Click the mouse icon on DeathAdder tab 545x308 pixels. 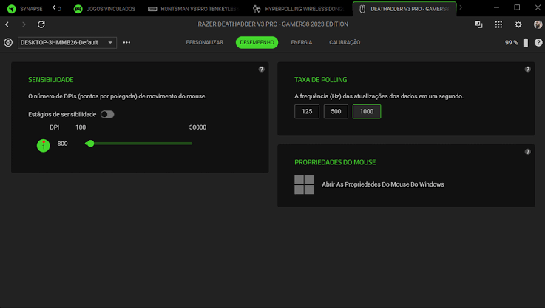(362, 9)
